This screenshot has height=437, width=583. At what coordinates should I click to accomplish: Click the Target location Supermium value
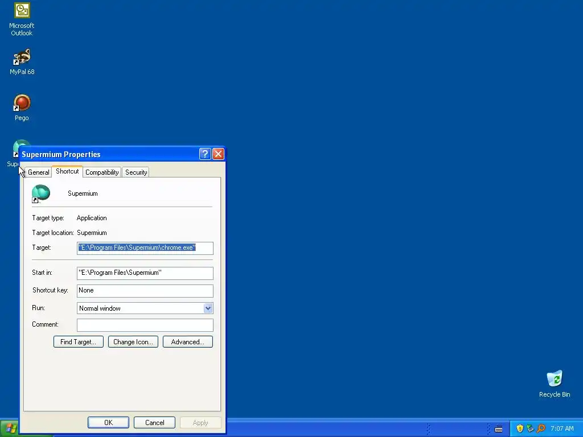92,233
